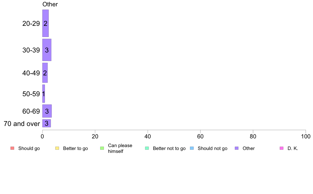The height and width of the screenshot is (194, 313).
Task: Click the Other chart title
Action: [50, 4]
